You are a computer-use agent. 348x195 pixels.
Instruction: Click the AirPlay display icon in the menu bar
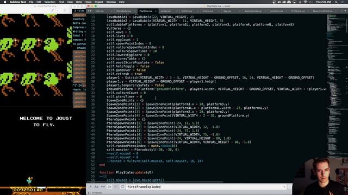(x=295, y=2)
